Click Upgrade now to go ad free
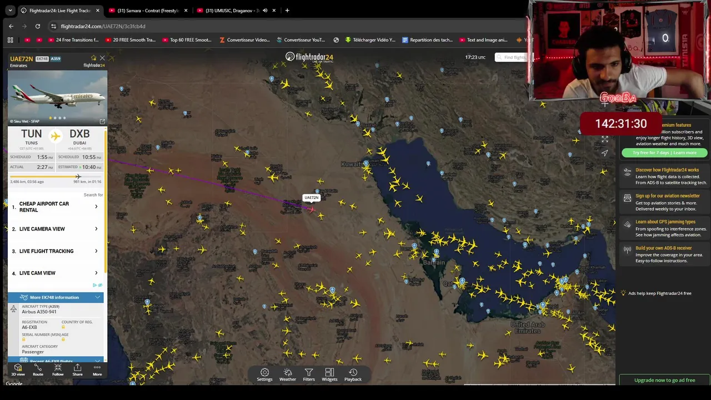Viewport: 711px width, 400px height. pos(664,380)
